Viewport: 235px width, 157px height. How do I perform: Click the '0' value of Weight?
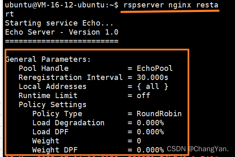(x=139, y=141)
